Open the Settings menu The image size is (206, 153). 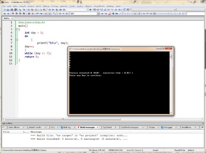pyautogui.click(x=110, y=6)
